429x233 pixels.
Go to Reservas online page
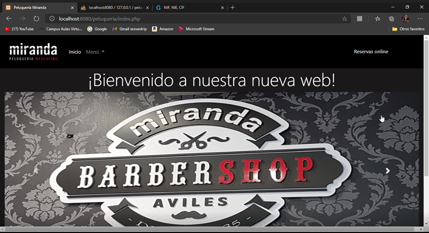pos(371,51)
